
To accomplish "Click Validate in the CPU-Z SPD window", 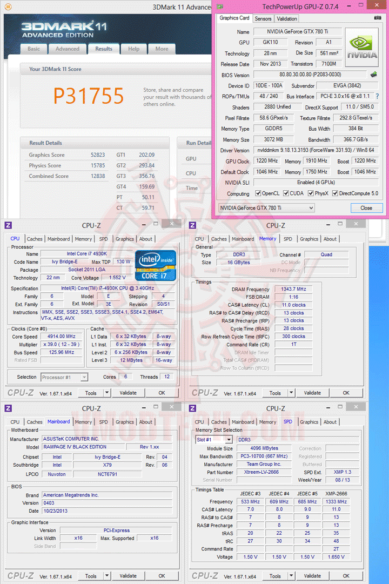I will 312,576.
